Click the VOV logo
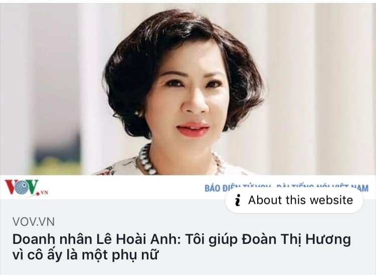This screenshot has width=376, height=275. point(27,187)
